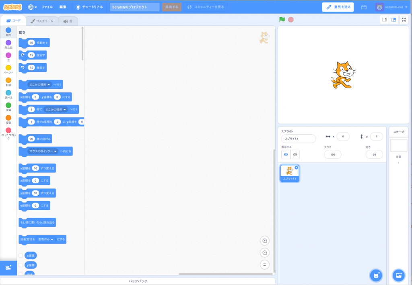This screenshot has width=412, height=285.
Task: Click the add extension button
Action: pyautogui.click(x=8, y=268)
